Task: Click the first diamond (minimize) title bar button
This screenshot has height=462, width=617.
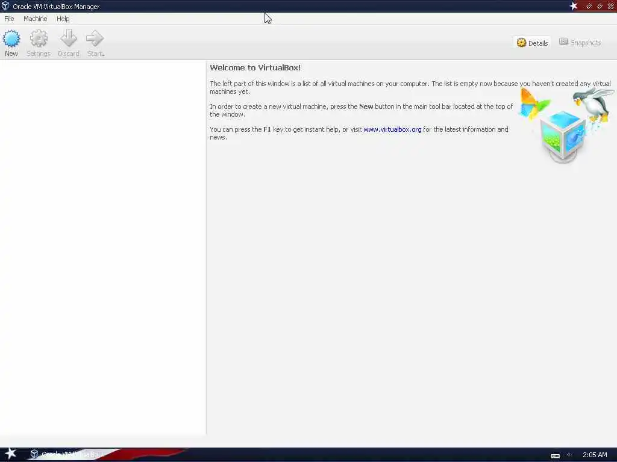Action: click(x=589, y=6)
